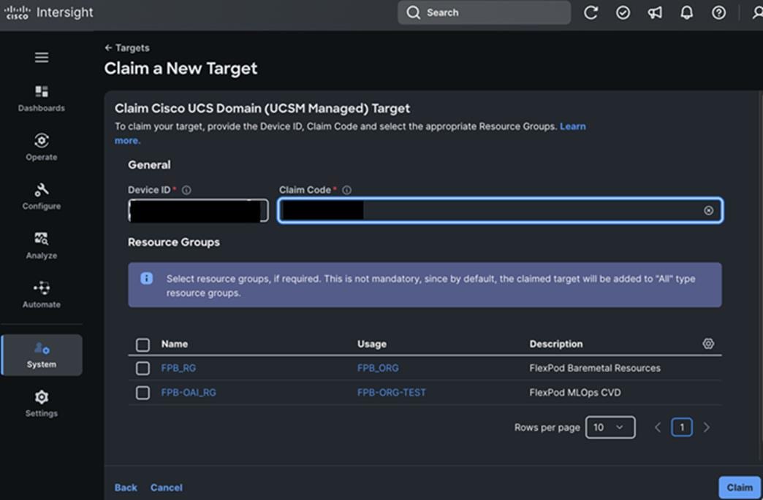763x500 pixels.
Task: Click the FlexPod MLOps CVD description
Action: click(x=574, y=392)
